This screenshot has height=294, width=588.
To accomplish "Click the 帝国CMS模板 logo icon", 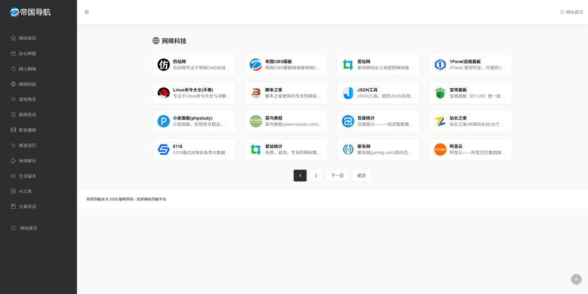I will click(256, 65).
